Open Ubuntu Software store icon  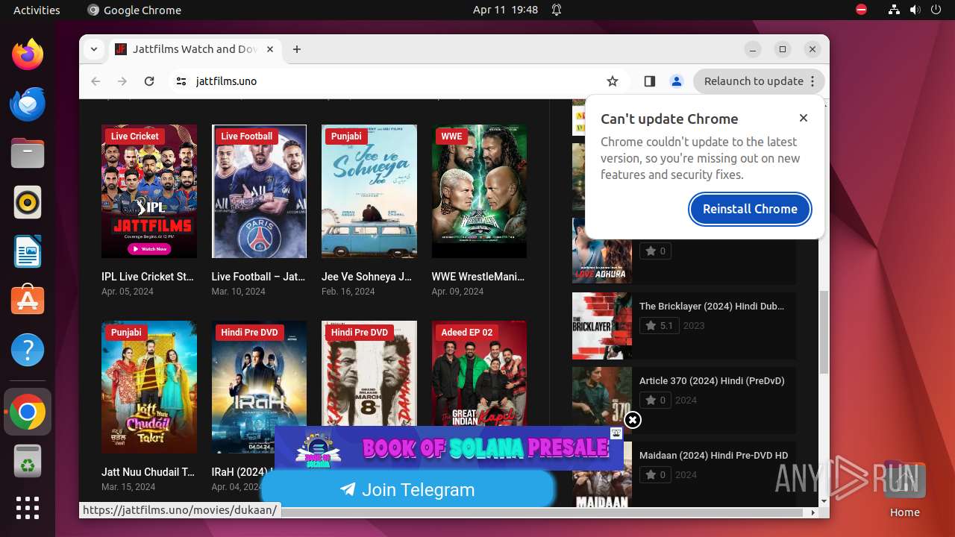28,301
